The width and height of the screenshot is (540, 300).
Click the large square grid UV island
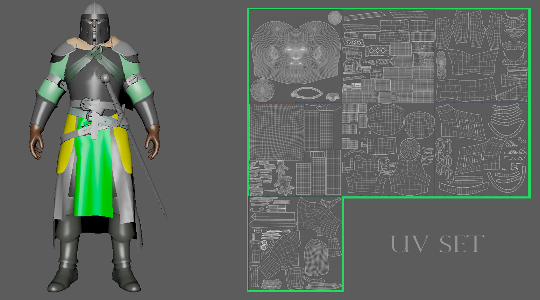(x=276, y=132)
